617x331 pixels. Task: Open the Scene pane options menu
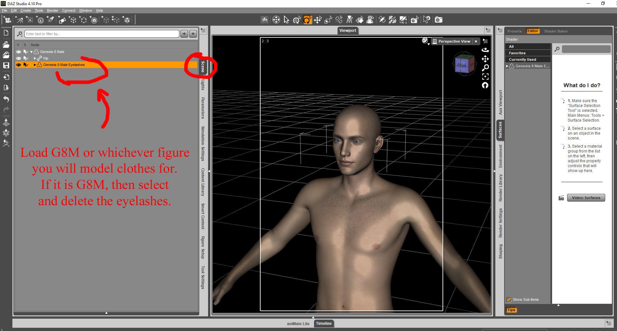tap(203, 31)
